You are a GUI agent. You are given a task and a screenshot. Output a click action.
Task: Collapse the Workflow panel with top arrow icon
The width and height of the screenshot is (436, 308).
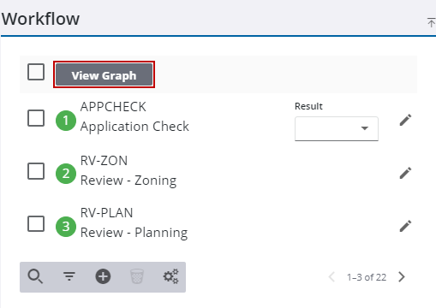(431, 22)
